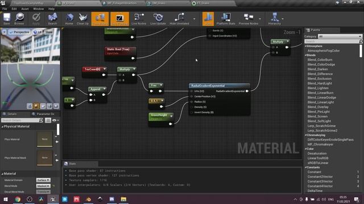Viewport: 364px width, 204px height.
Task: Select the plane preview mesh icon
Action: point(43,106)
